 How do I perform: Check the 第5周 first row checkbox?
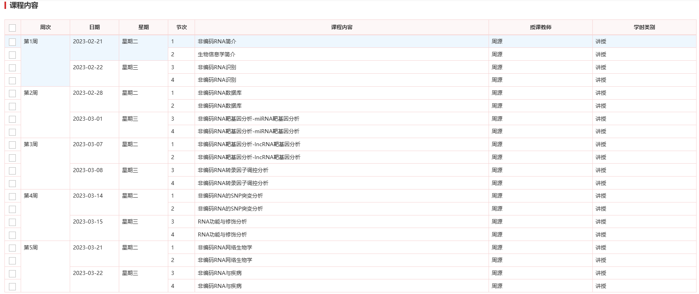(12, 248)
